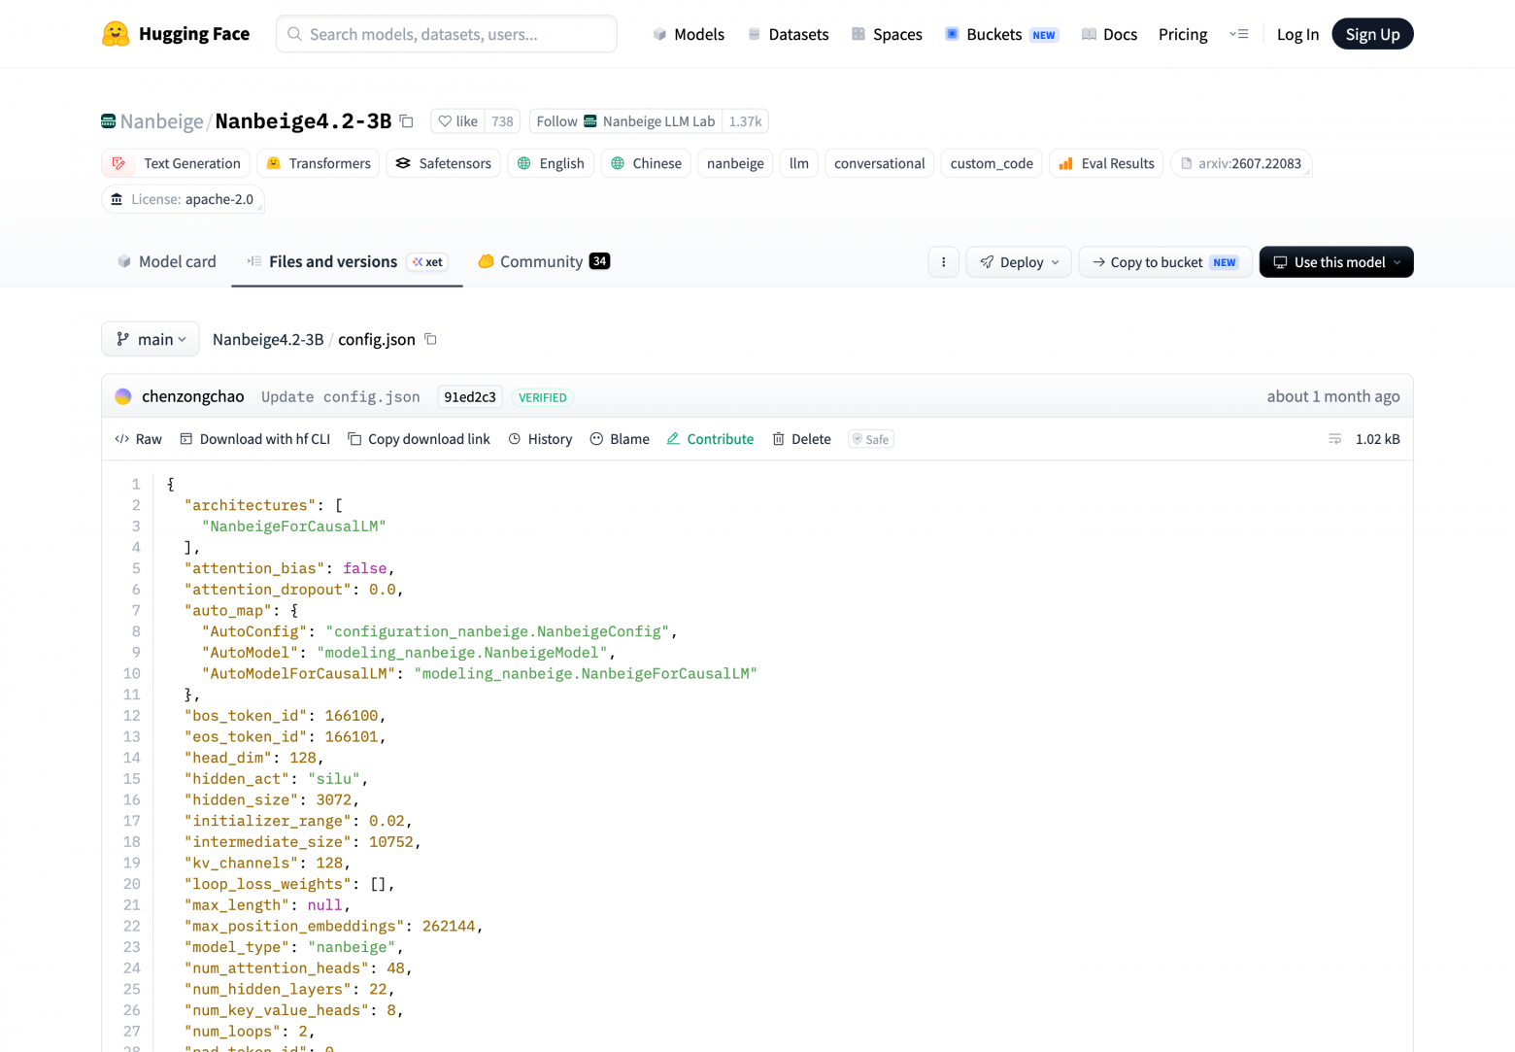Click Copy to bucket button
Viewport: 1515px width, 1052px height.
coord(1164,262)
